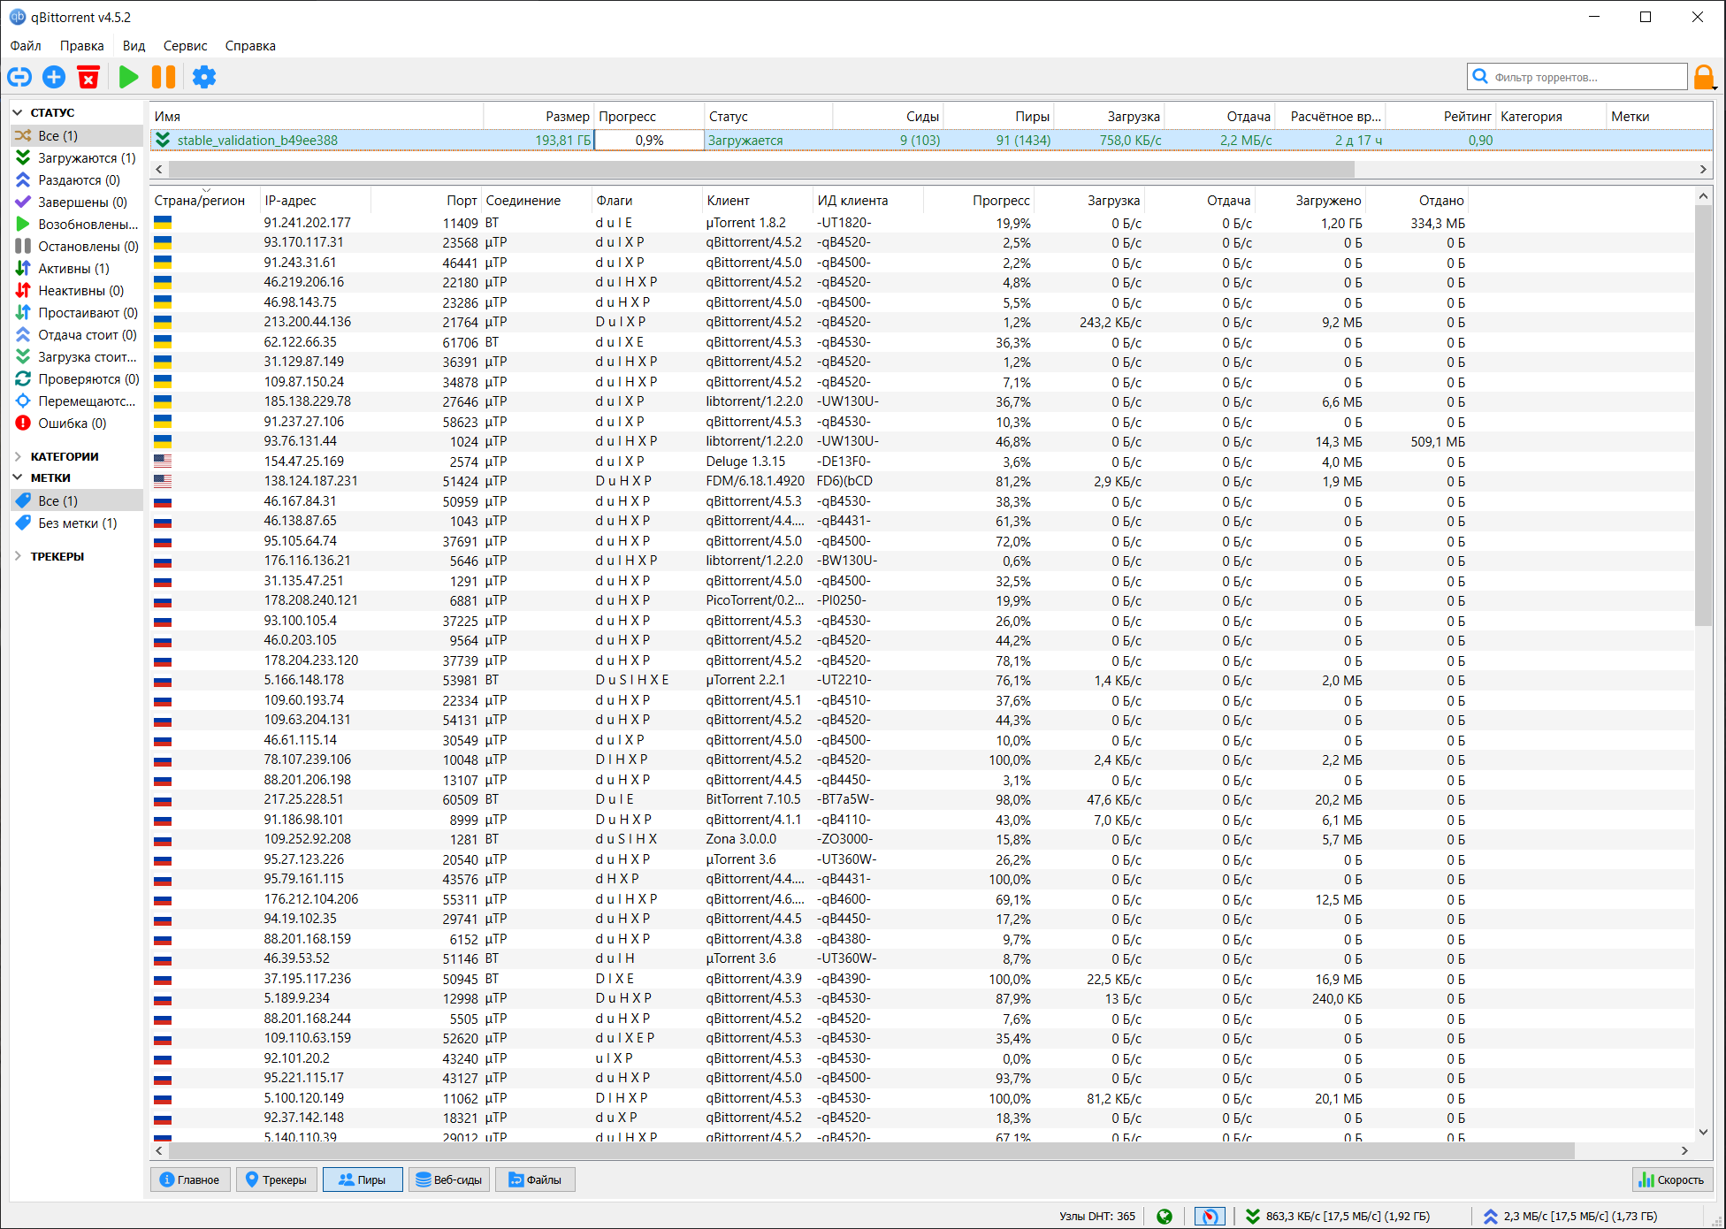1726x1229 pixels.
Task: Sort peers by Страна/регион column header
Action: click(x=205, y=201)
